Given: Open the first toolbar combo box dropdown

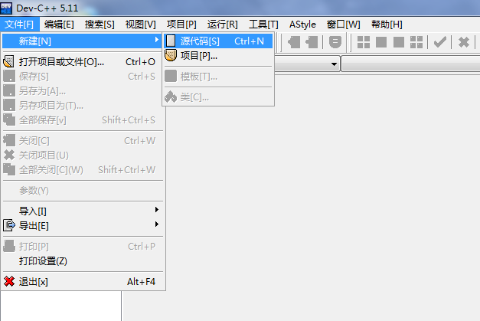Looking at the screenshot, I should click(334, 64).
